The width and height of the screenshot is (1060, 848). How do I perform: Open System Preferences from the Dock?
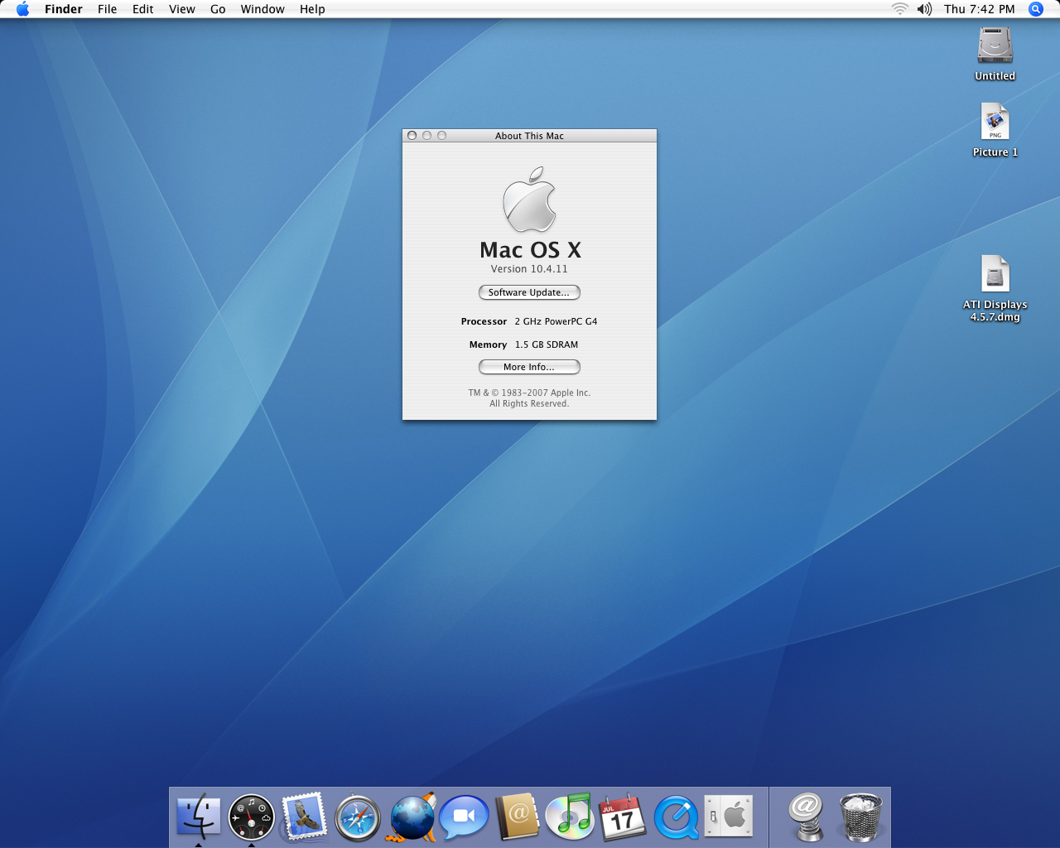(729, 817)
